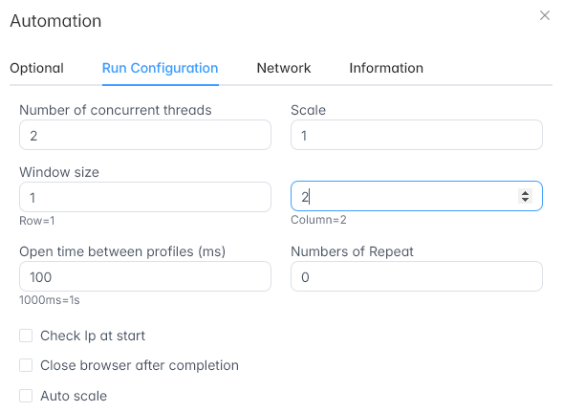563x412 pixels.
Task: Click the decrement arrow in the Column field
Action: tap(526, 200)
